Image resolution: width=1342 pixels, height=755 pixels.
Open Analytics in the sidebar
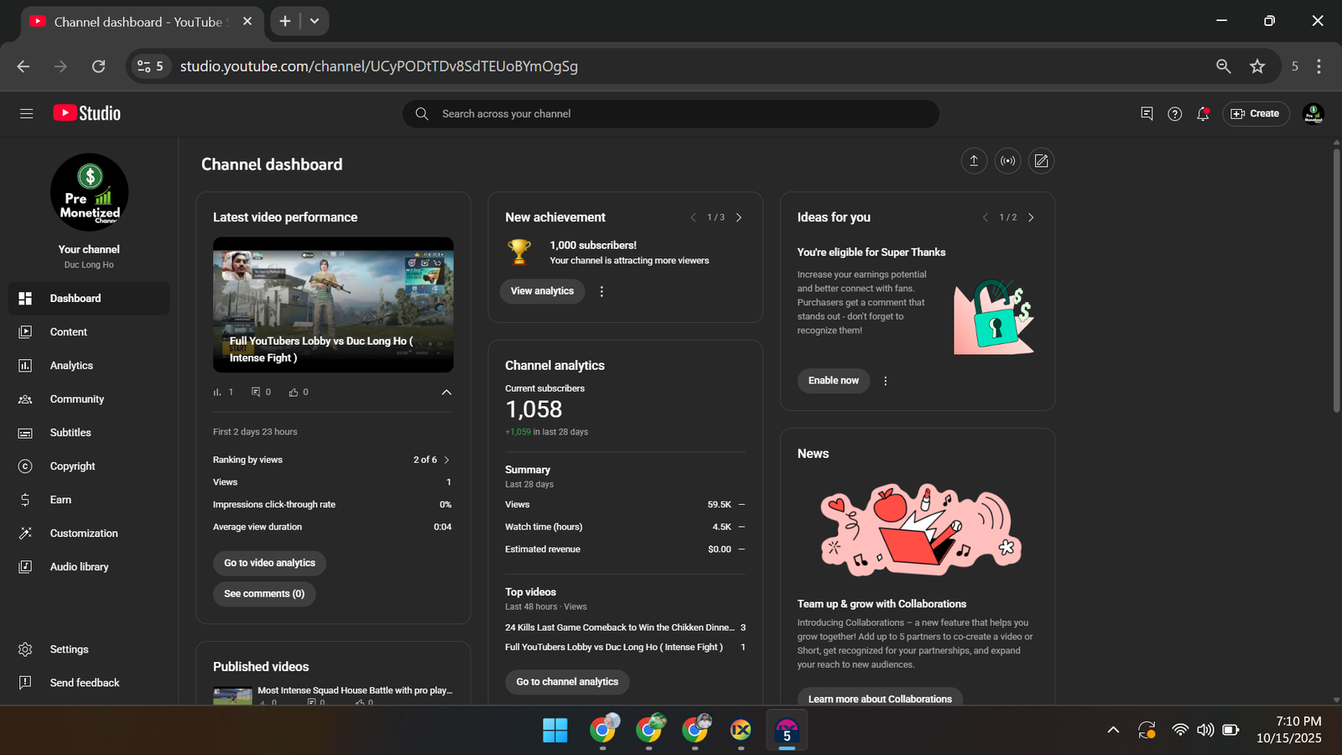click(71, 366)
